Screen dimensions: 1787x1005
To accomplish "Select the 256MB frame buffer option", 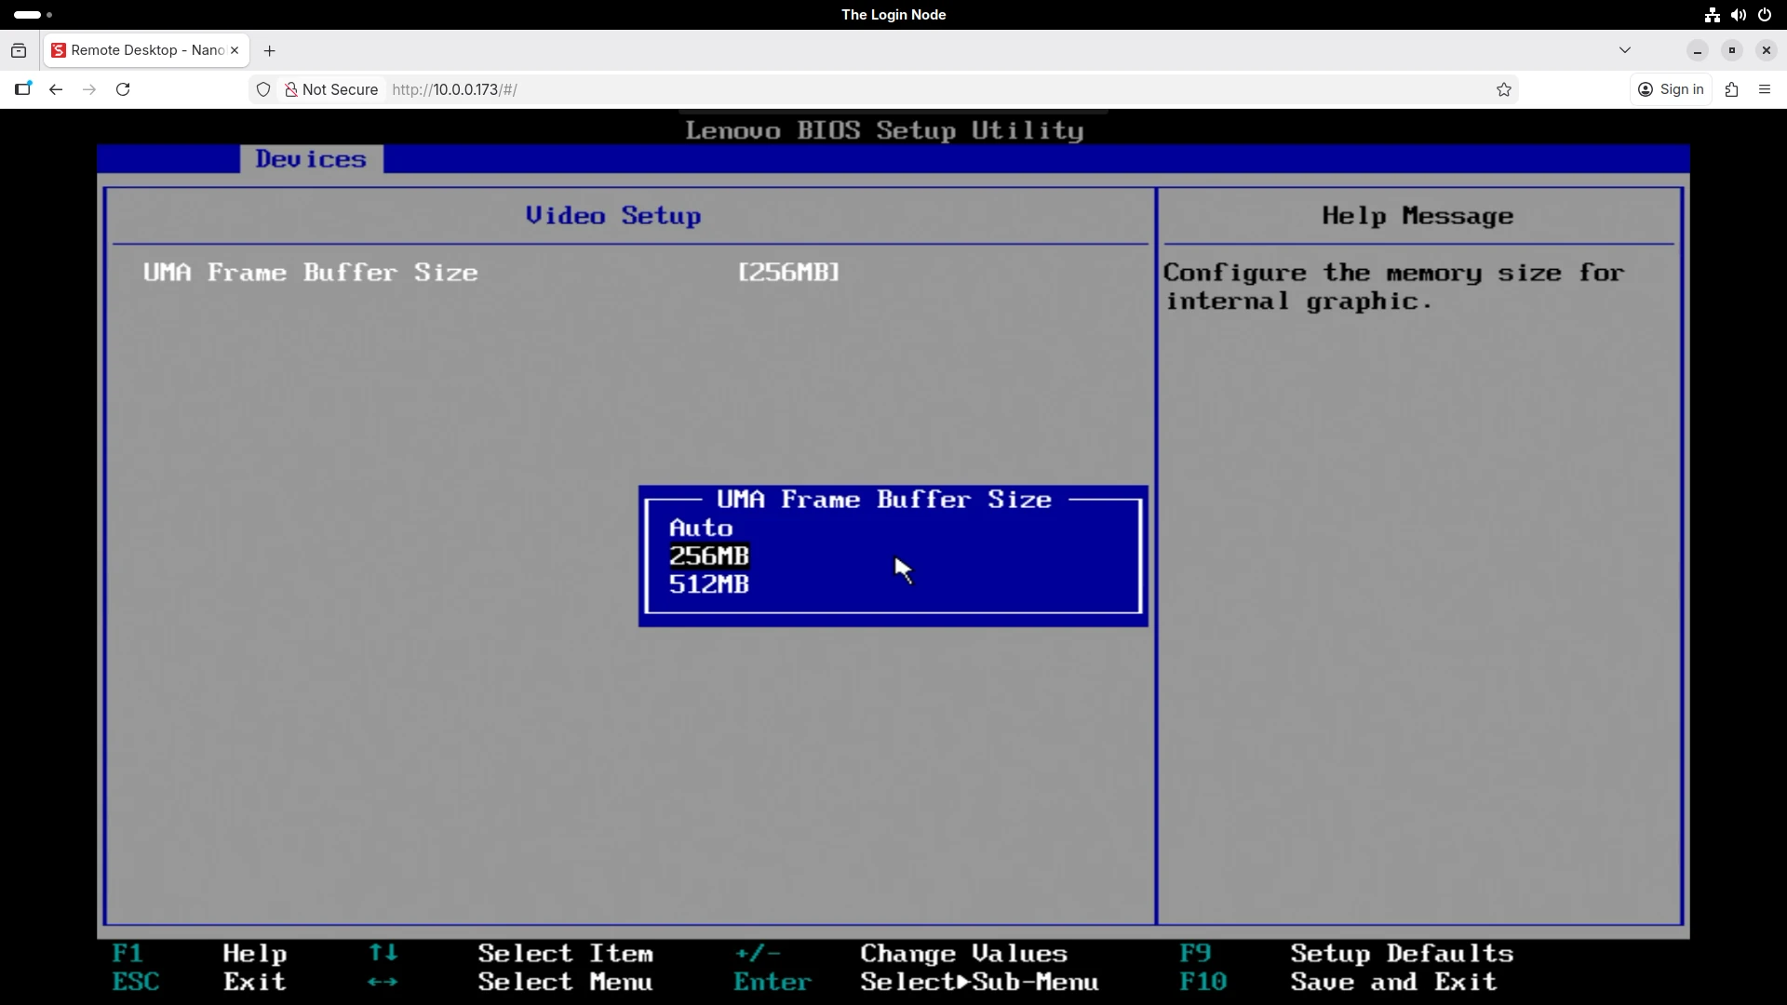I will [708, 556].
